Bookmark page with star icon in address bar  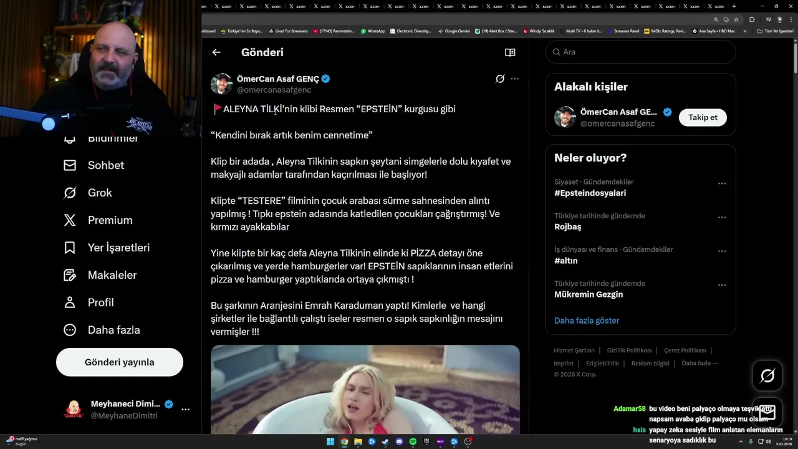(736, 19)
